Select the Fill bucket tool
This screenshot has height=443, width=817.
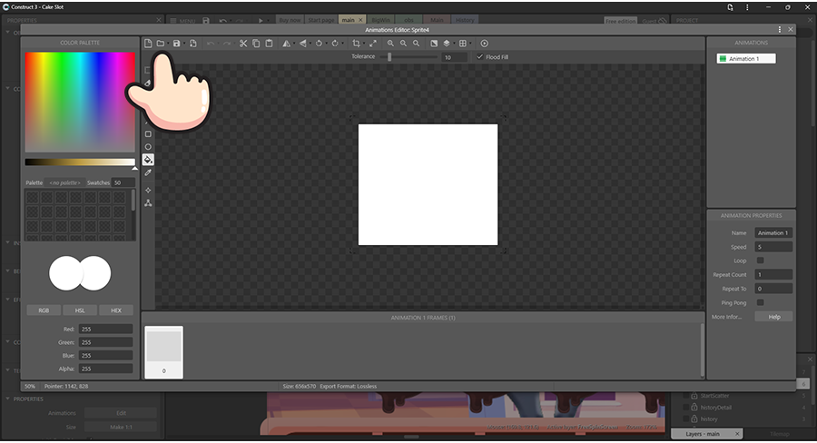click(148, 159)
